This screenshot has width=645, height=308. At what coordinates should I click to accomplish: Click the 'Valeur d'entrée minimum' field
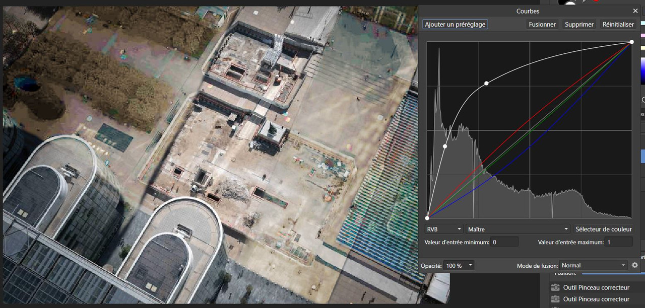pos(504,242)
